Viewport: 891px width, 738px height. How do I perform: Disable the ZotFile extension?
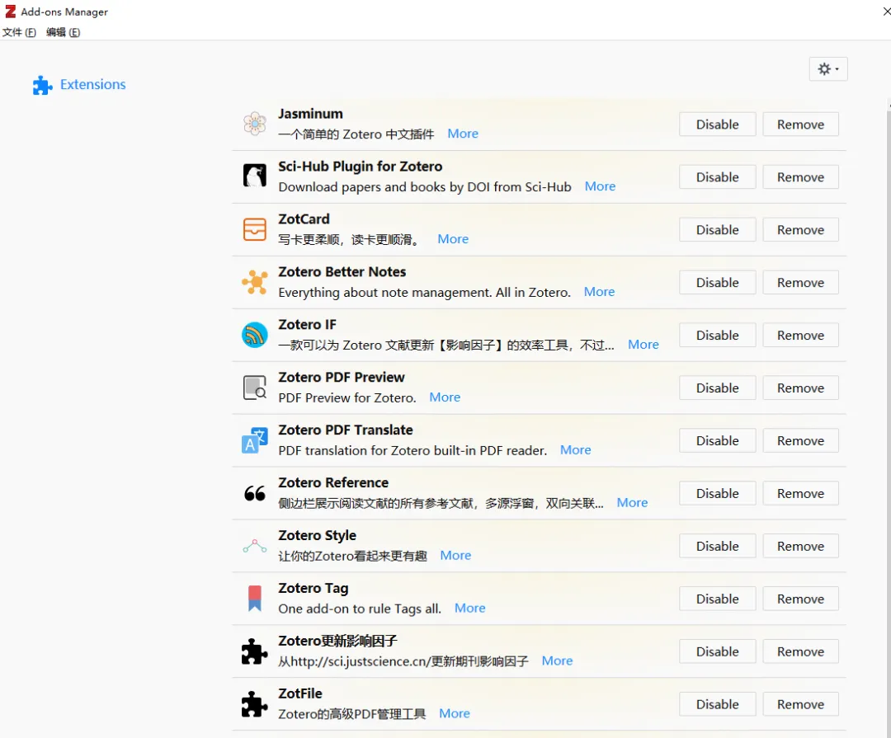point(717,704)
